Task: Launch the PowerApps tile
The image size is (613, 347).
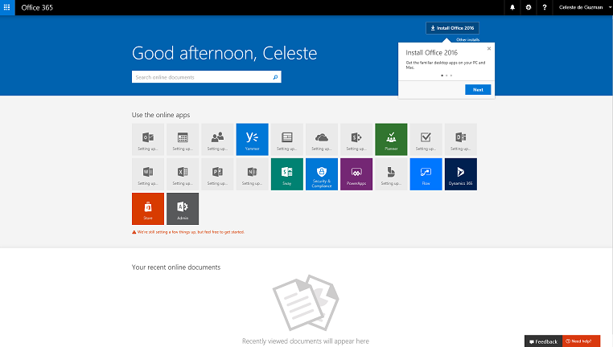Action: pos(356,174)
